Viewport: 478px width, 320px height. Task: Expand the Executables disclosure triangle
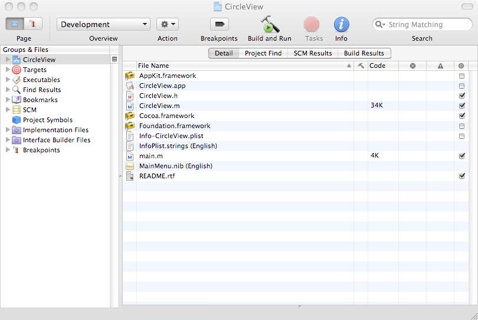[8, 80]
